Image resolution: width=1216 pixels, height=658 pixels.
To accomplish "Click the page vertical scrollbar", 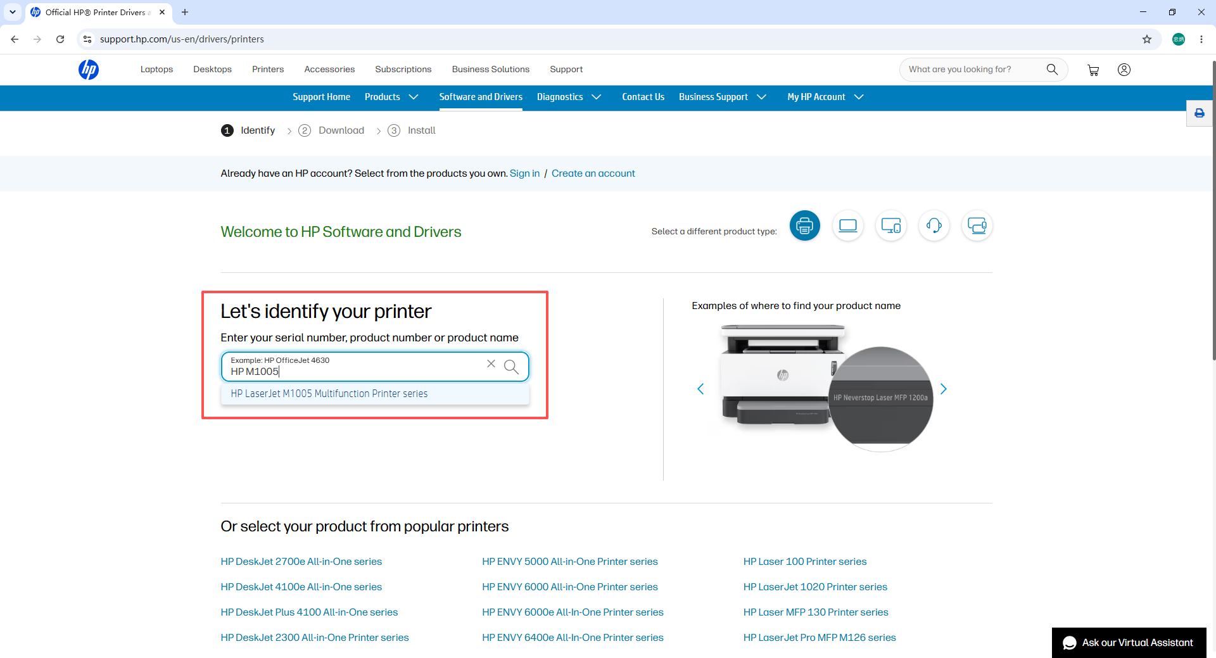I will 1213,211.
